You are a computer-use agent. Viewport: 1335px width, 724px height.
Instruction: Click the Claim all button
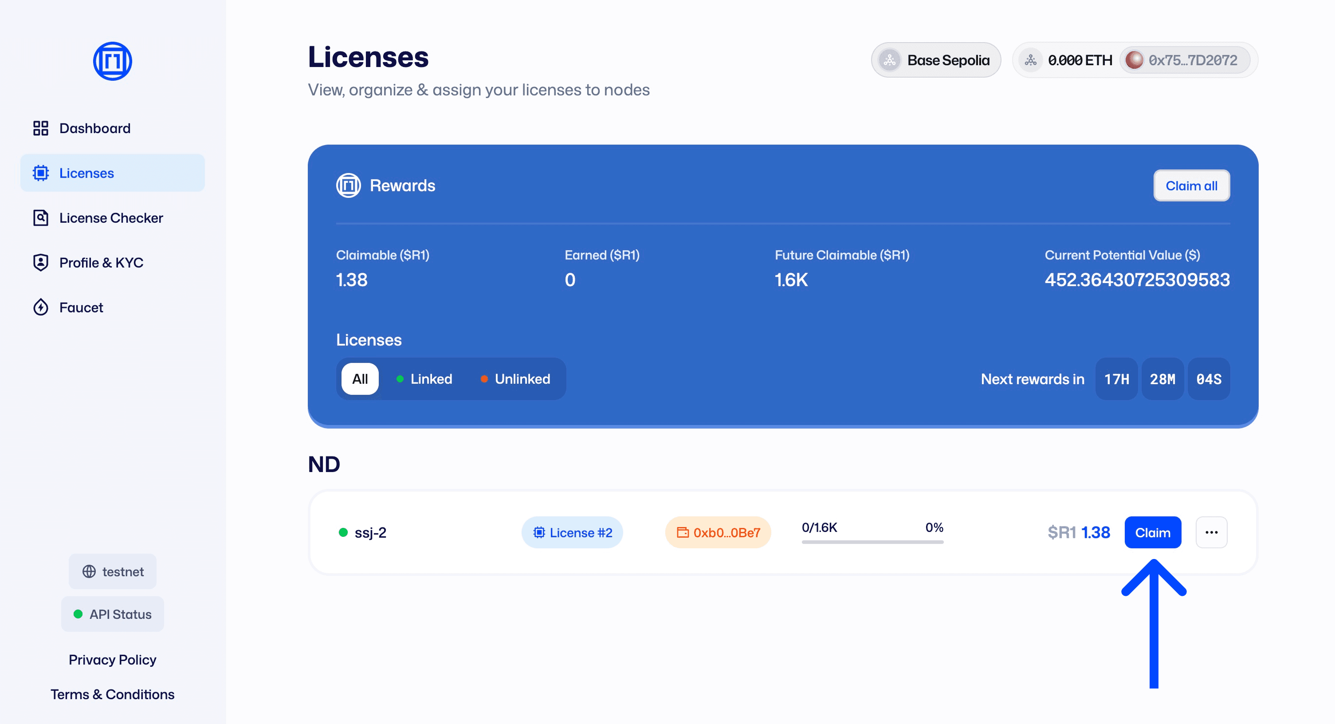tap(1191, 185)
